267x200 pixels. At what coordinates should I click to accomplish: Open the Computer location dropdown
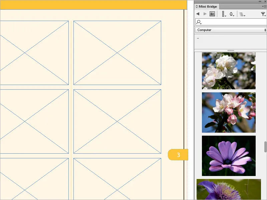231,30
